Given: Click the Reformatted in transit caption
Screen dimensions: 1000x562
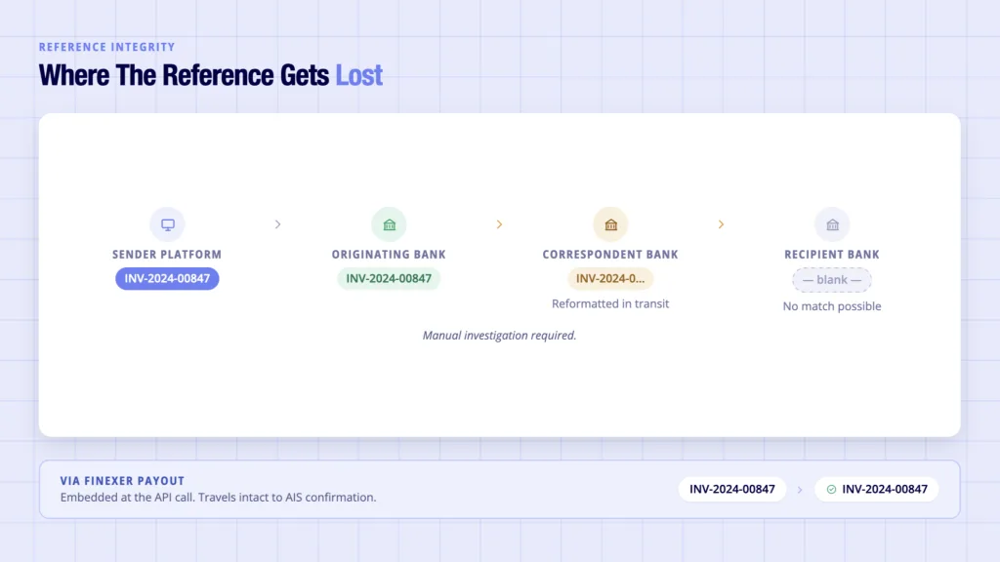Looking at the screenshot, I should (x=610, y=304).
